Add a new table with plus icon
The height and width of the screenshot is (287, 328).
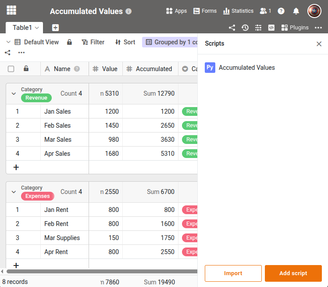(x=55, y=28)
